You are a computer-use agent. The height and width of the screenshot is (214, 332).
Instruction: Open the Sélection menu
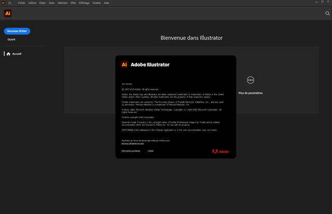[62, 3]
